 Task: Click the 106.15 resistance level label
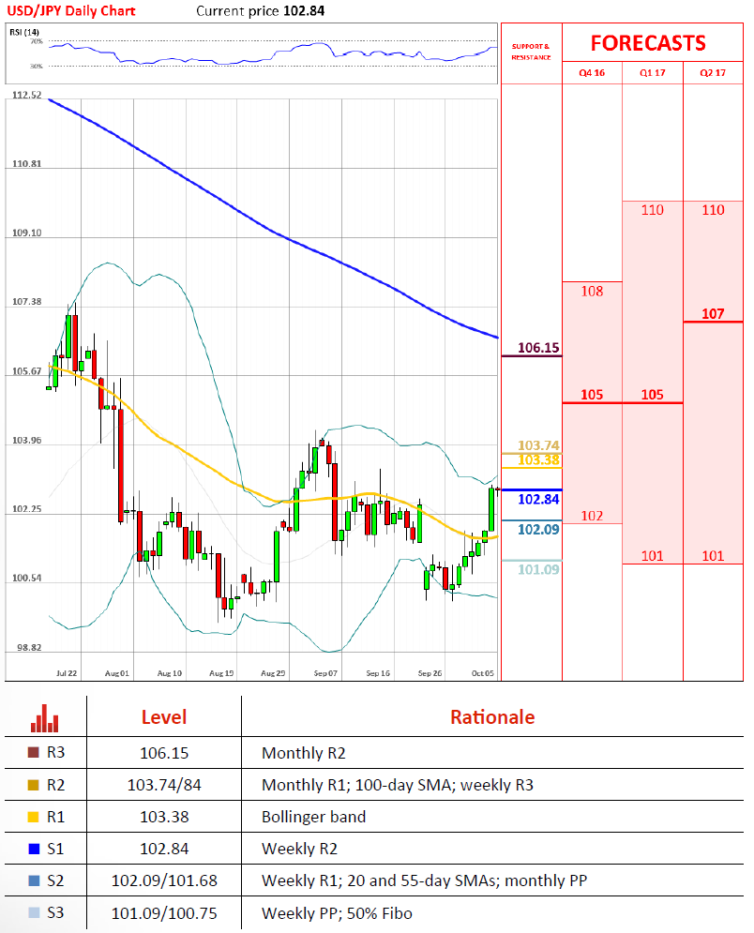(538, 348)
